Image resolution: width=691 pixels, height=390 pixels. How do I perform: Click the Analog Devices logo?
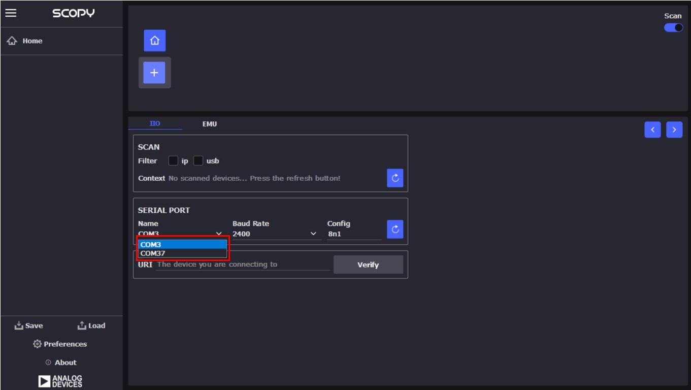click(x=60, y=379)
